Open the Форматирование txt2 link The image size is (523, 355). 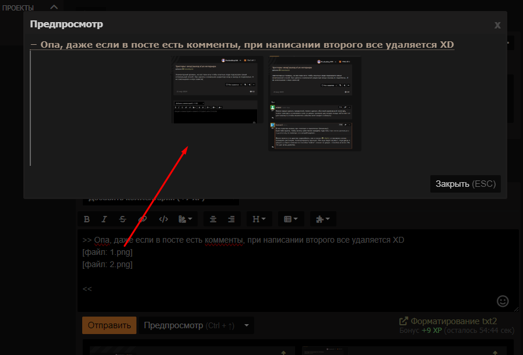(448, 321)
